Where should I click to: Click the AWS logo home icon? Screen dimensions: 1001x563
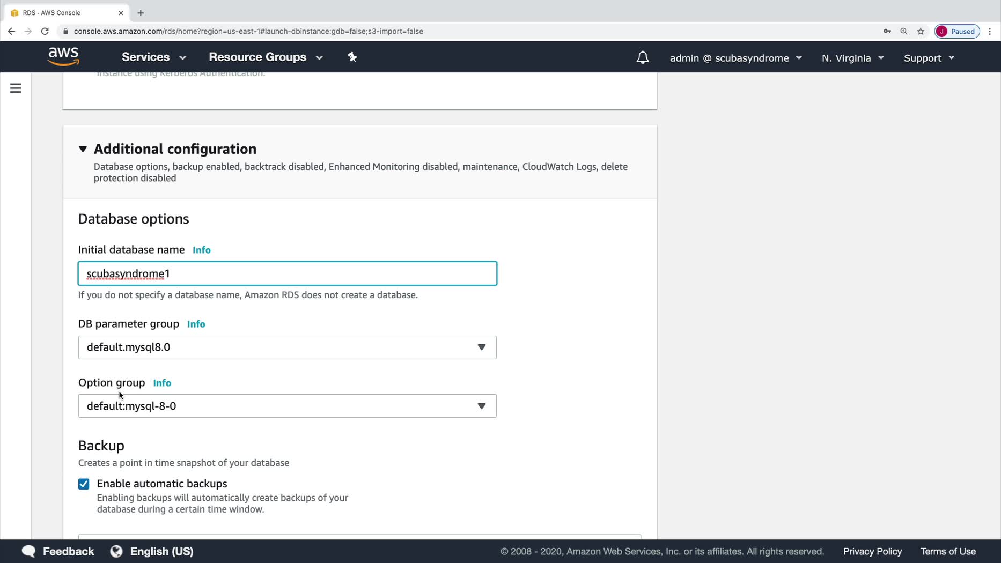[x=63, y=56]
